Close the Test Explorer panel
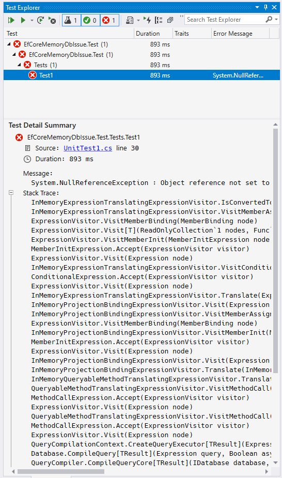The width and height of the screenshot is (282, 478). click(x=274, y=7)
